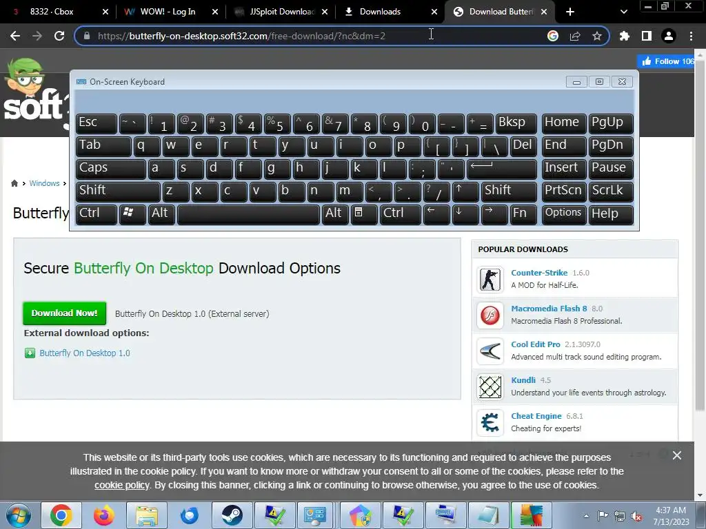Open Google Chrome from the taskbar
Image resolution: width=706 pixels, height=529 pixels.
pyautogui.click(x=61, y=515)
